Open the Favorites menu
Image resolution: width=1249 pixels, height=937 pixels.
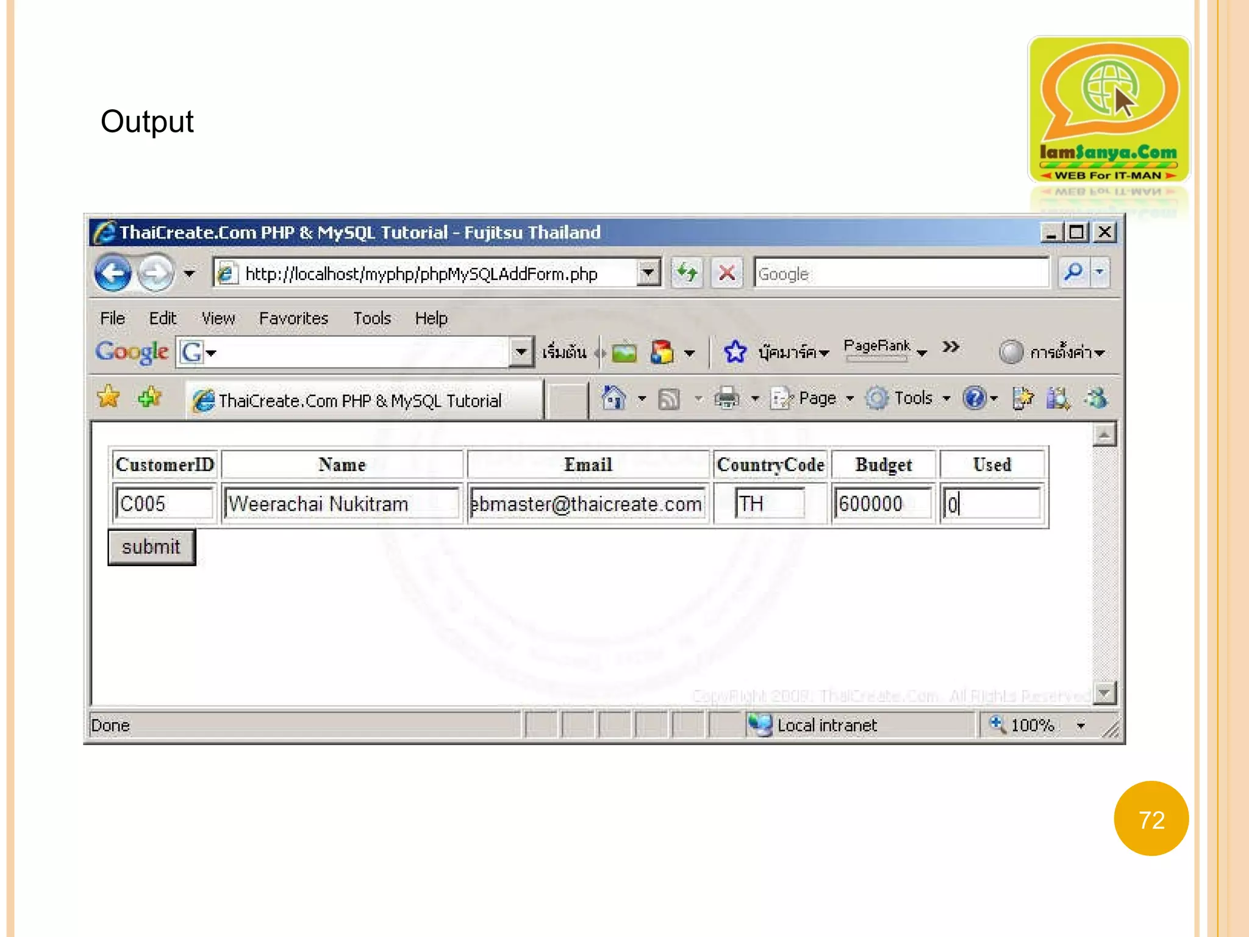click(x=293, y=318)
